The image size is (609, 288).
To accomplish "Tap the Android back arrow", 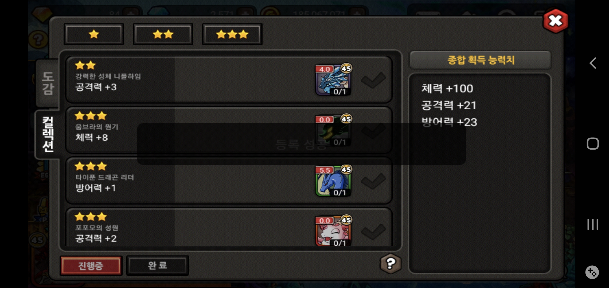I will pos(593,63).
